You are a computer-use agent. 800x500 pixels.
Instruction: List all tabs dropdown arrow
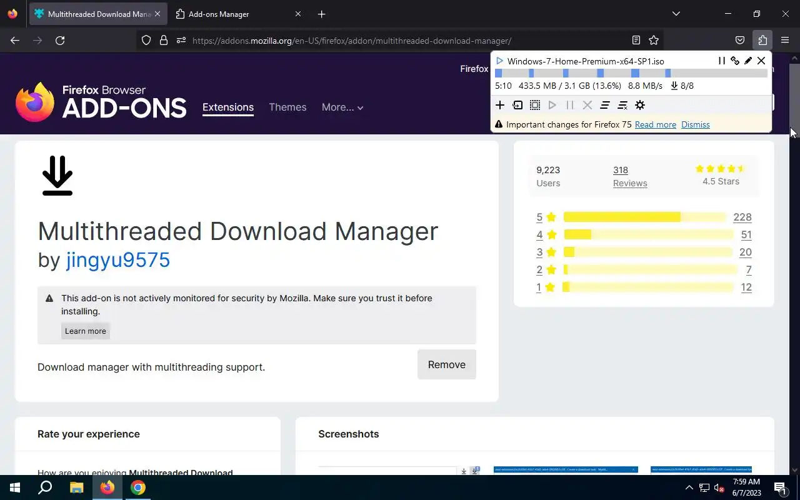point(676,14)
